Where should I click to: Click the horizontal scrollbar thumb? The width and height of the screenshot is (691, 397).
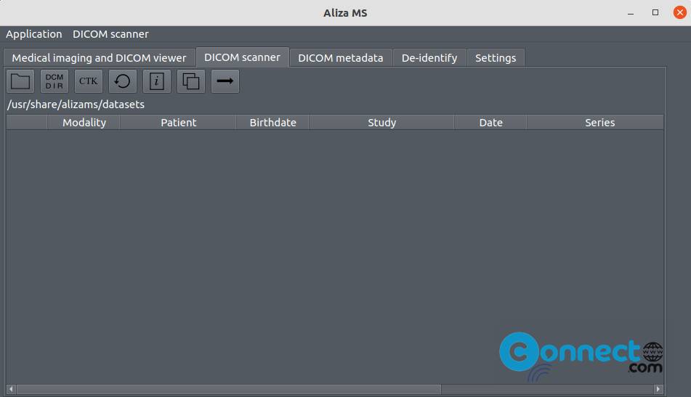229,389
